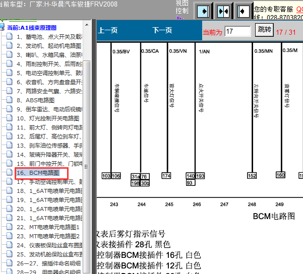Open item 24、仪表板保险丝盒布置图

pyautogui.click(x=49, y=245)
